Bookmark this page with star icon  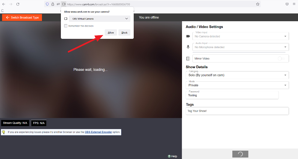[x=258, y=4]
